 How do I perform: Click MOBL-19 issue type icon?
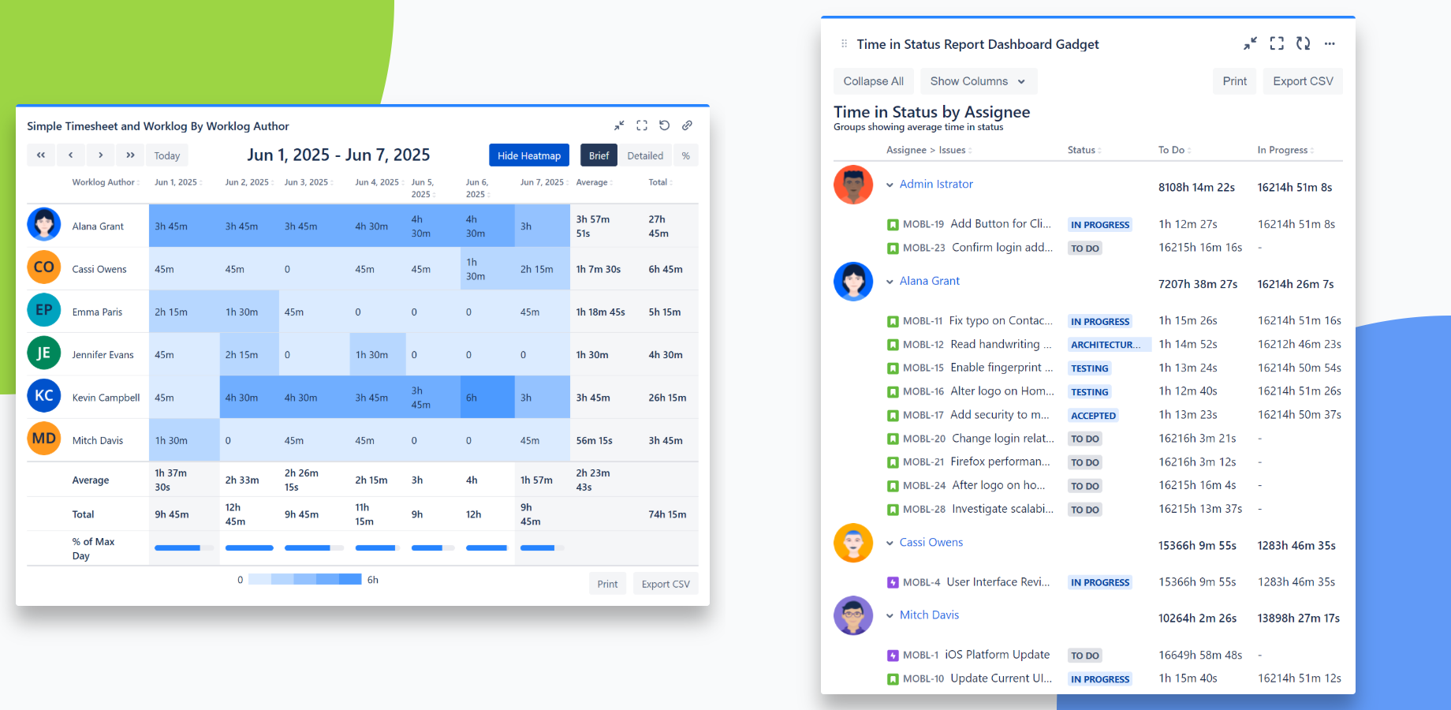tap(893, 225)
